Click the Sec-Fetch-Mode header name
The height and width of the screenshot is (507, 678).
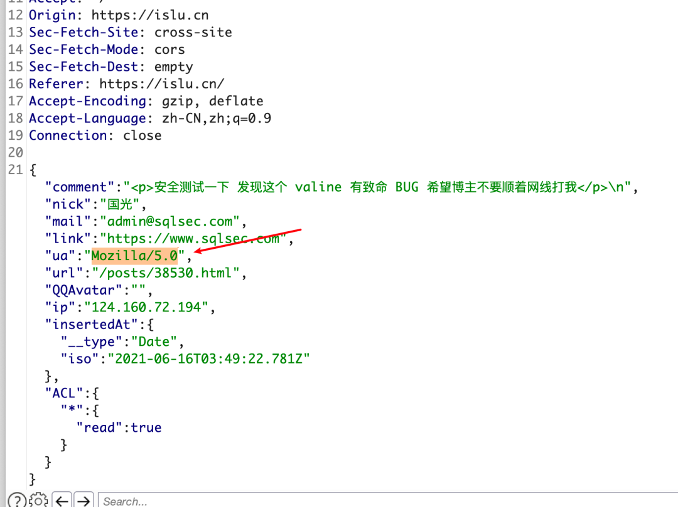(84, 50)
